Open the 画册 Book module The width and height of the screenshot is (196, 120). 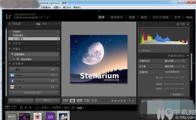click(144, 17)
